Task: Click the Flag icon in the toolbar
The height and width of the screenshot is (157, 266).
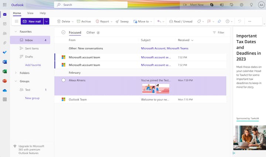Action: coord(209,21)
